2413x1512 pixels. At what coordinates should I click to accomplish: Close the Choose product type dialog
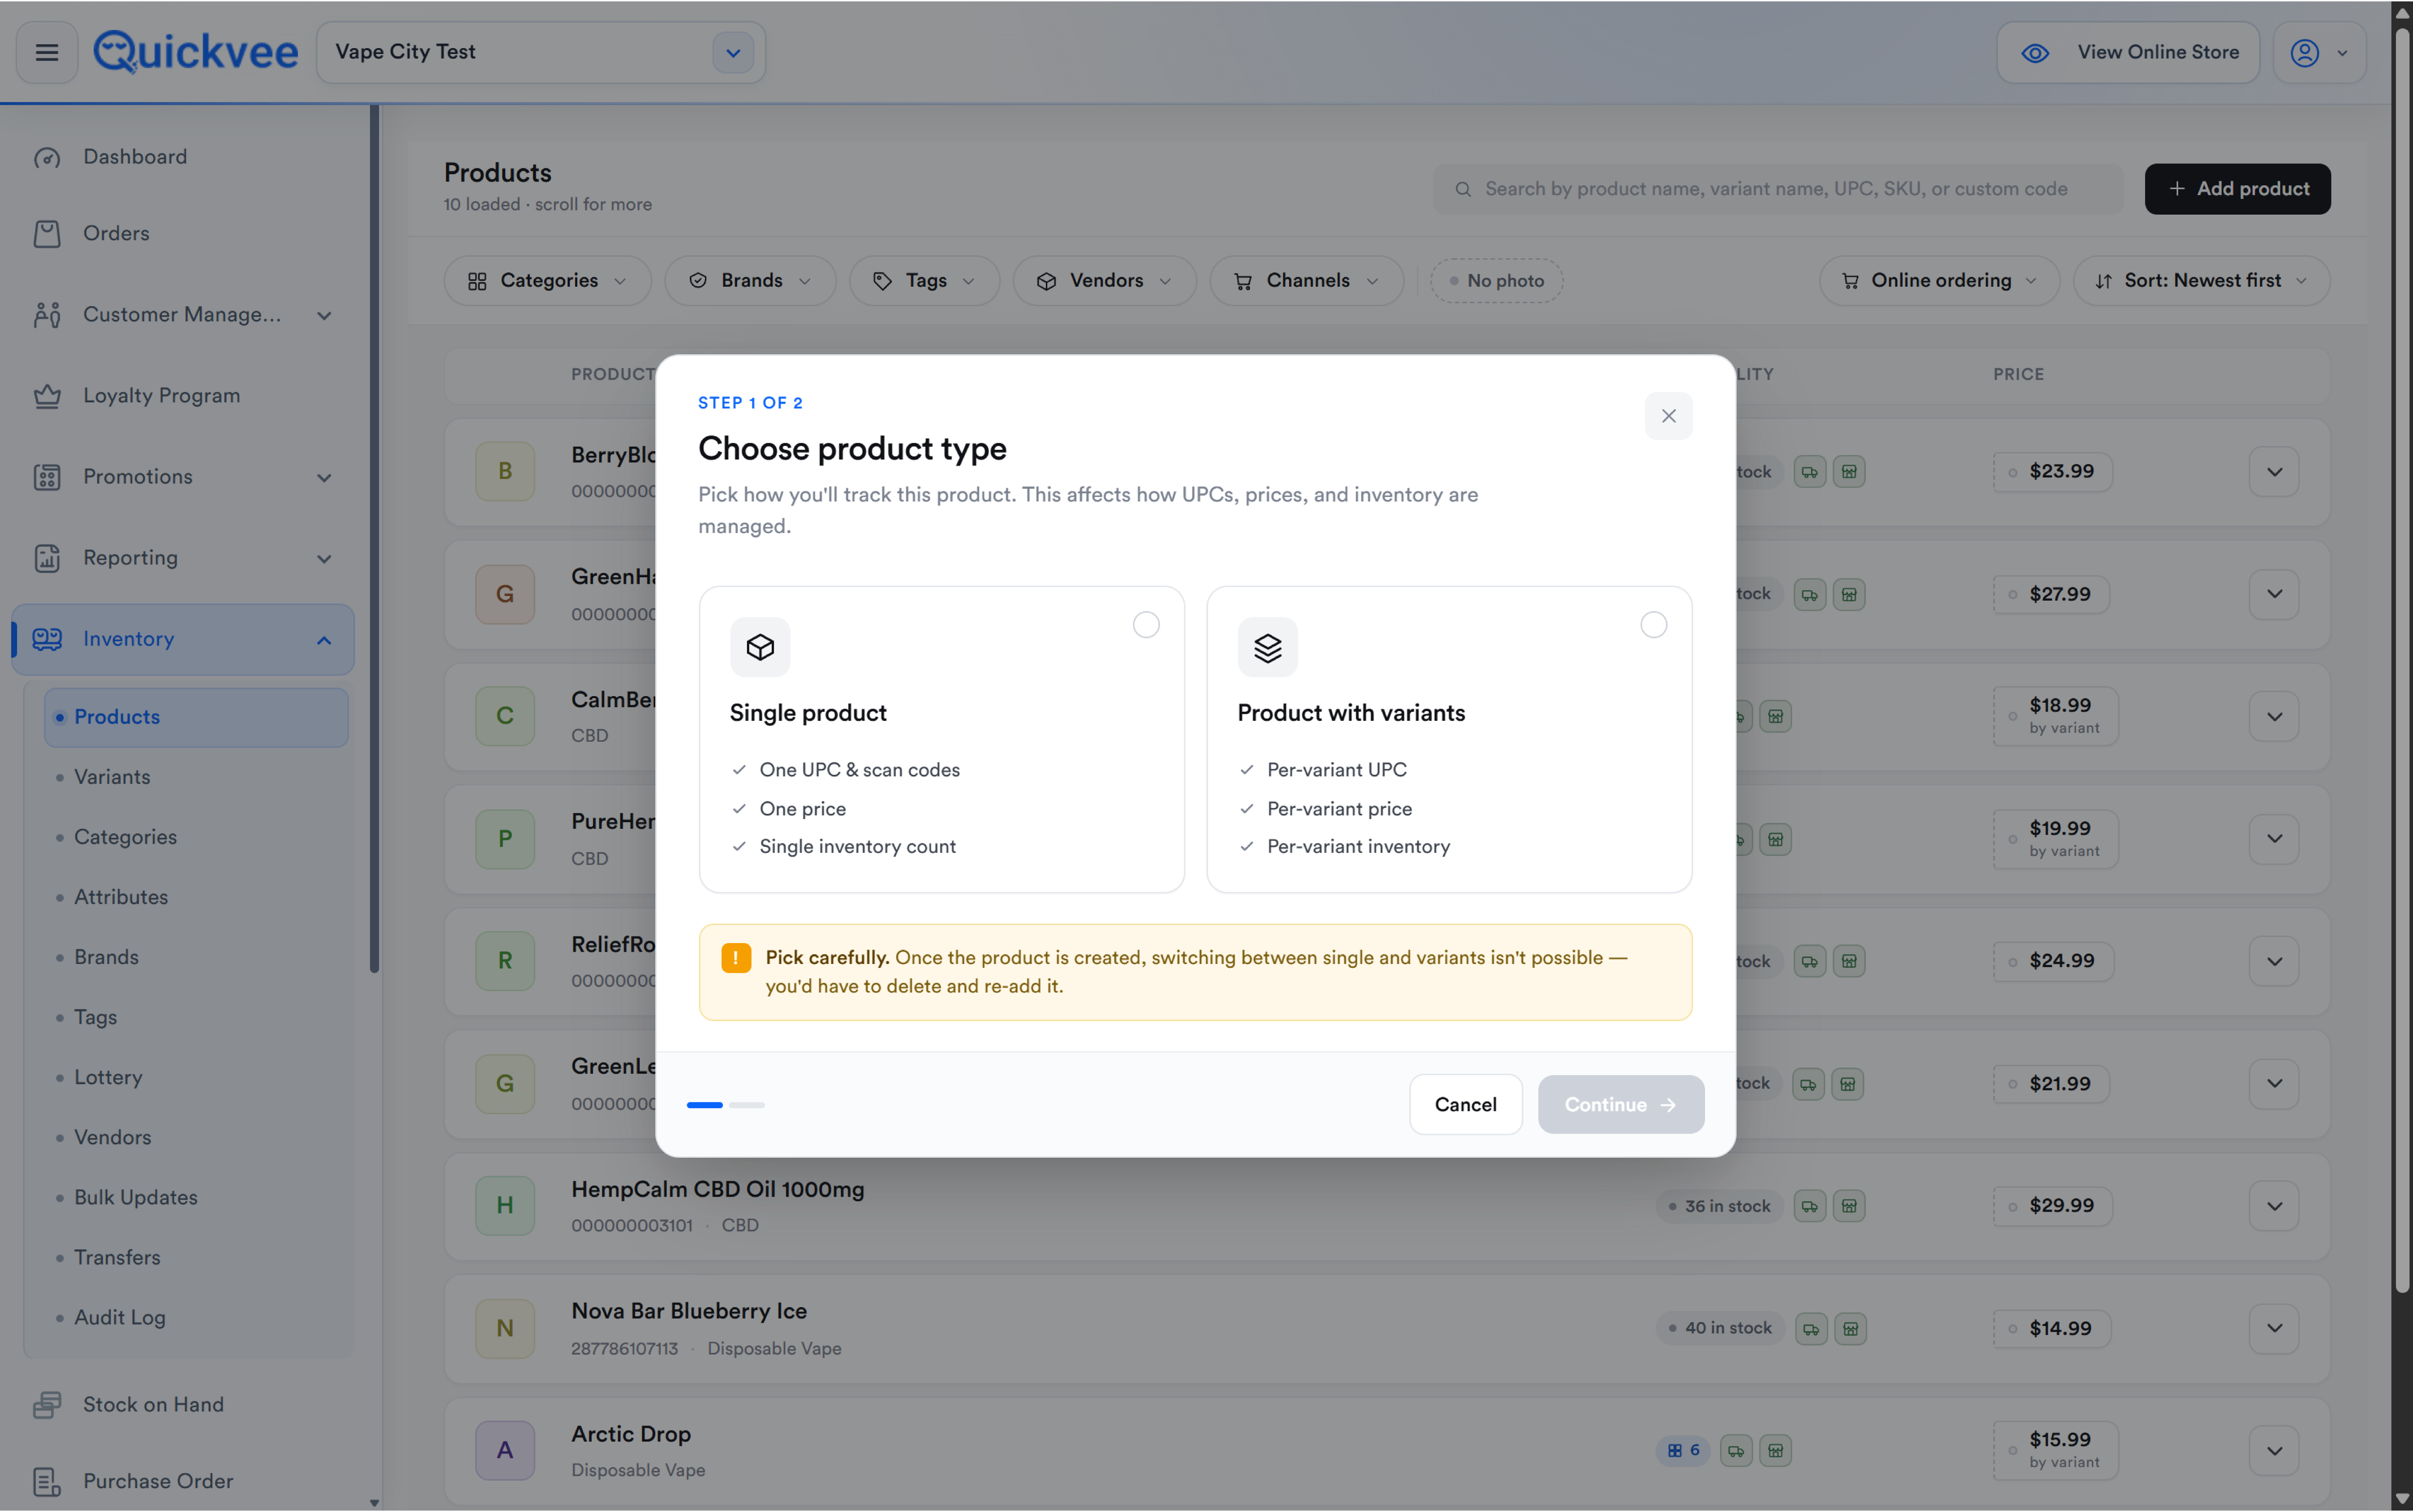coord(1669,416)
